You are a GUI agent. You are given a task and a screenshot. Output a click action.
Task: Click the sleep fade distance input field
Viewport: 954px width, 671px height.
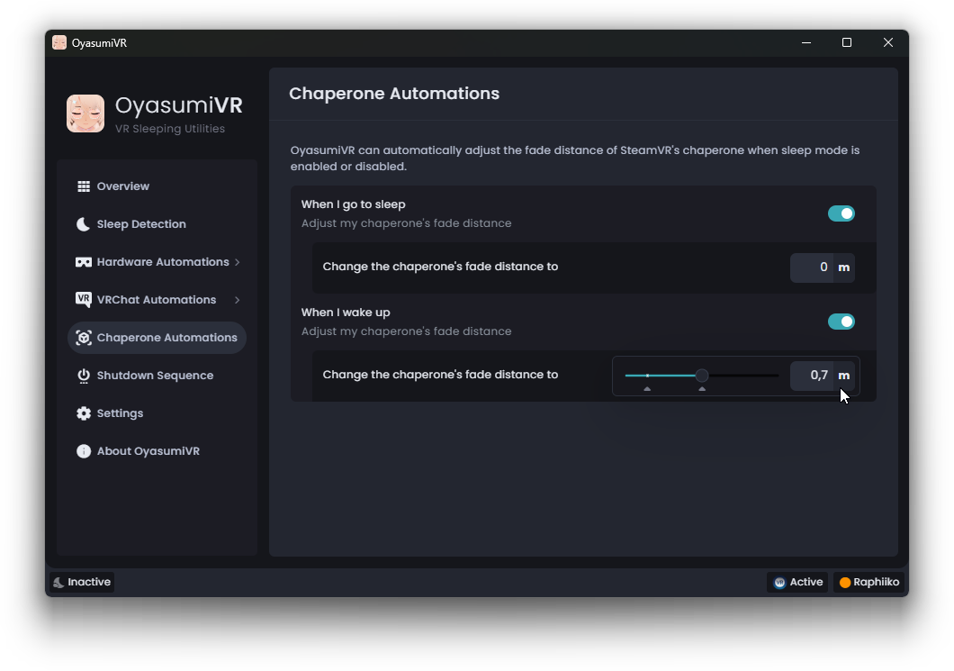coord(812,267)
